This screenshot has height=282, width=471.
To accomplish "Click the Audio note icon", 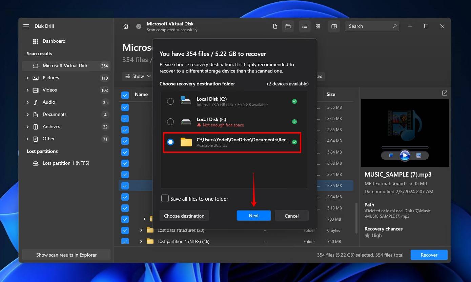I will (36, 102).
